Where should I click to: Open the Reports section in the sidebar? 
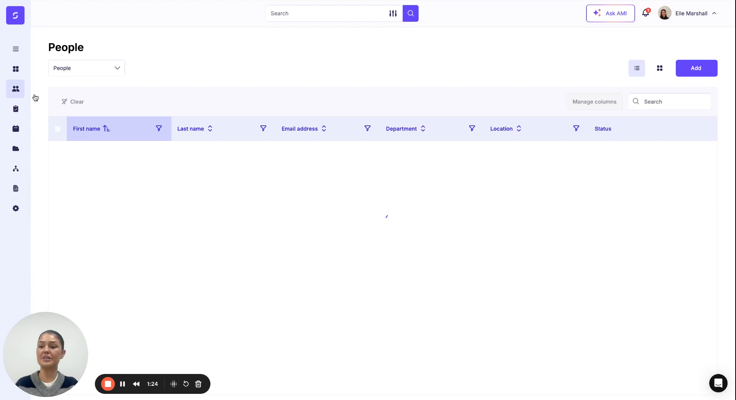(15, 189)
